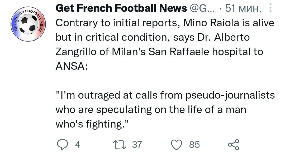Screen dimensions: 285x157
Task: Click the retweet arrows icon
Action: click(x=120, y=144)
